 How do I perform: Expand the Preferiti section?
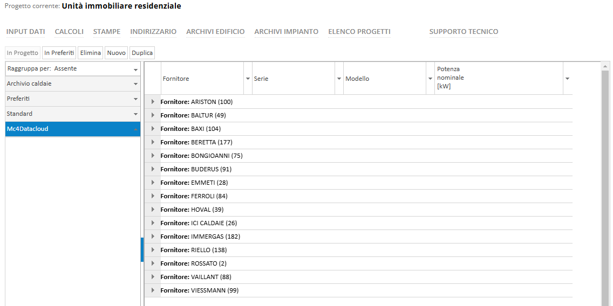73,99
